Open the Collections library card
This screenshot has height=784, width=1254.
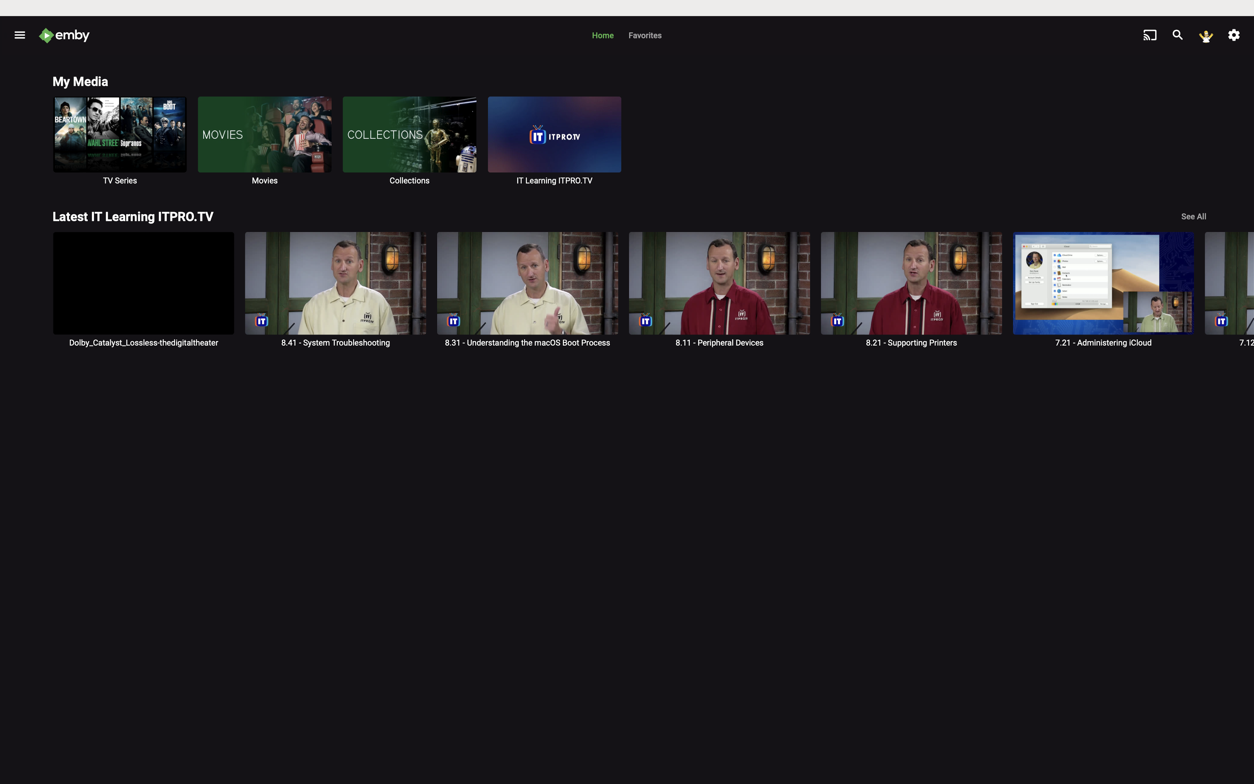tap(409, 134)
